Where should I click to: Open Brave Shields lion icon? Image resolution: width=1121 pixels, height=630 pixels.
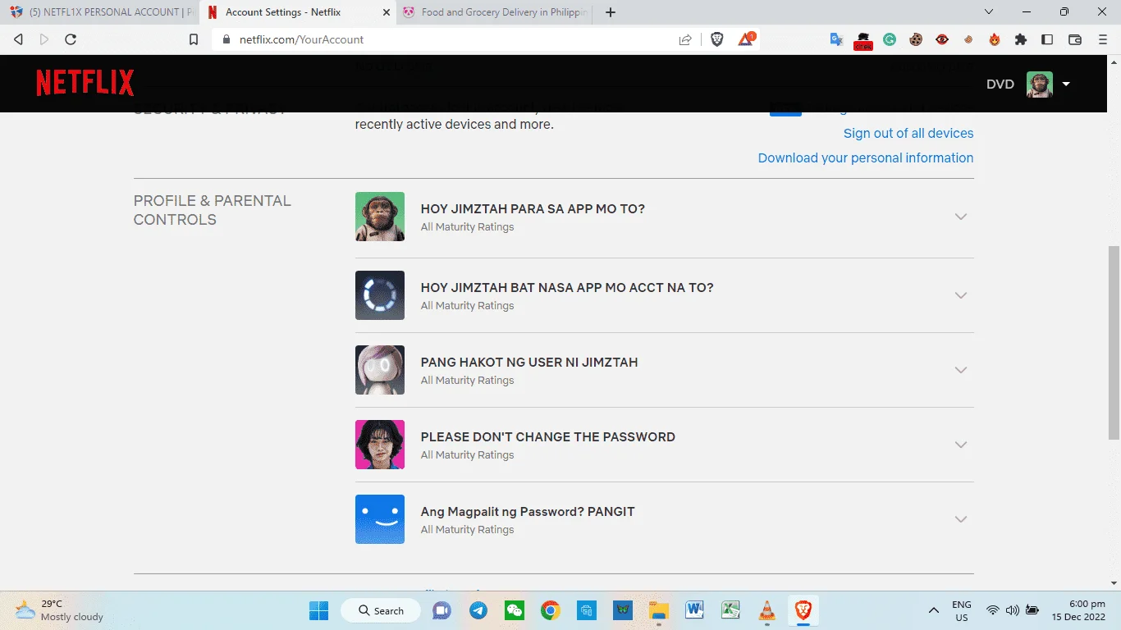pos(717,39)
